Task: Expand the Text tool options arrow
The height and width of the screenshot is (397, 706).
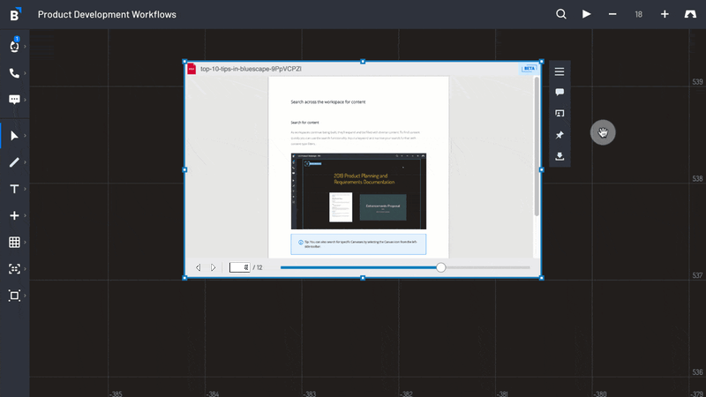Action: (x=26, y=189)
